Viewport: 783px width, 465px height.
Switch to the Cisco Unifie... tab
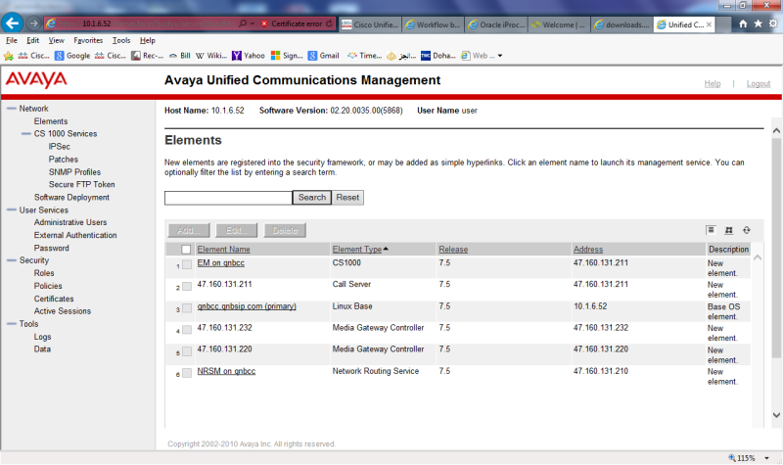pos(370,24)
